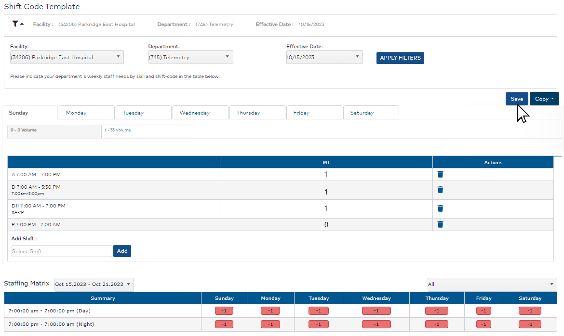Switch to the Wednesday tab
This screenshot has height=336, width=564.
point(200,112)
